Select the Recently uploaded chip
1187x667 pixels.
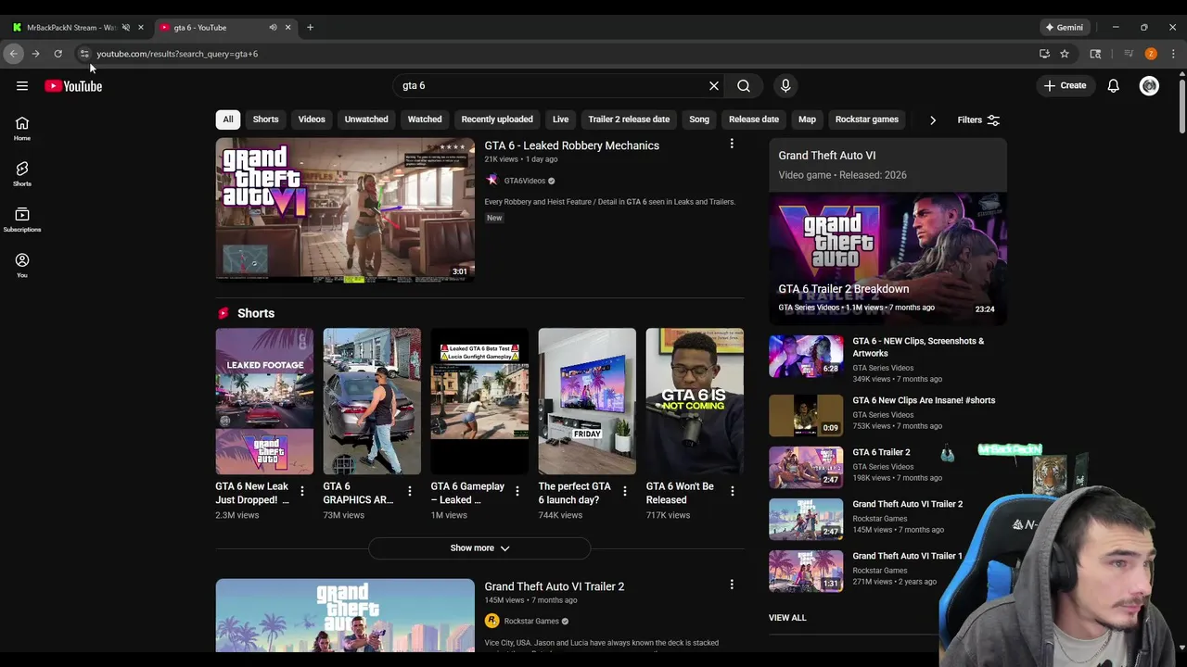click(x=497, y=120)
